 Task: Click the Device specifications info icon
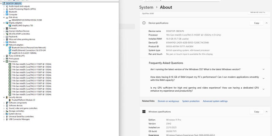144,23
